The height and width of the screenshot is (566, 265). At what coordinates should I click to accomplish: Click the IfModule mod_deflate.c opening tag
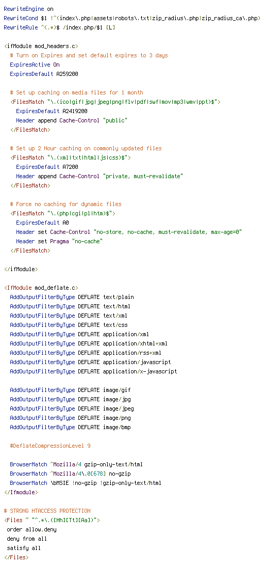point(41,288)
